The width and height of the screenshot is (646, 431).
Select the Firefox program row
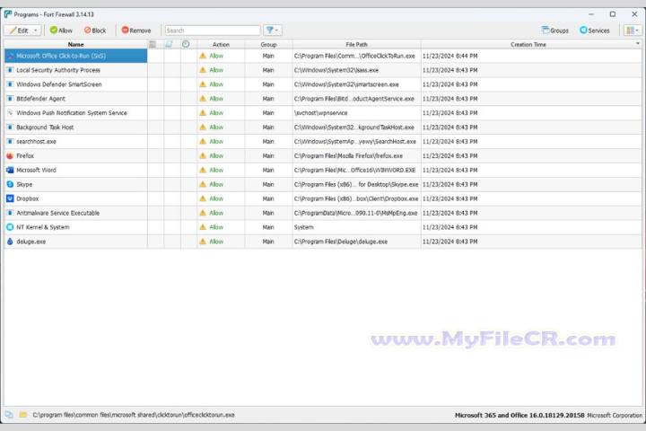tap(323, 155)
